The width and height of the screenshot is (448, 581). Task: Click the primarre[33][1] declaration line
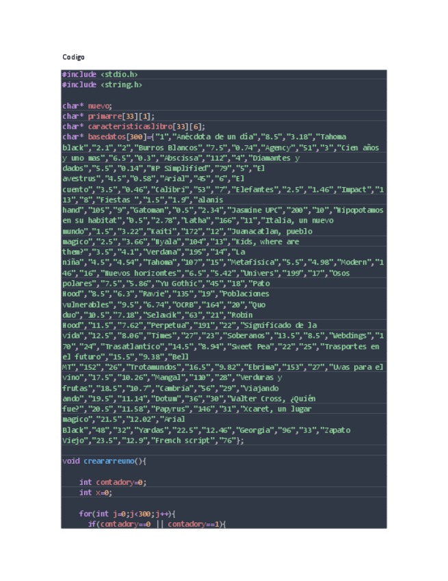[108, 116]
